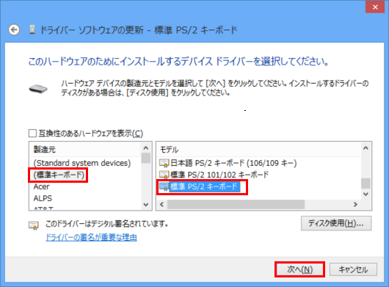Screen dimensions: 389x287
Task: Click the digital signature certificate icon
Action: (34, 225)
